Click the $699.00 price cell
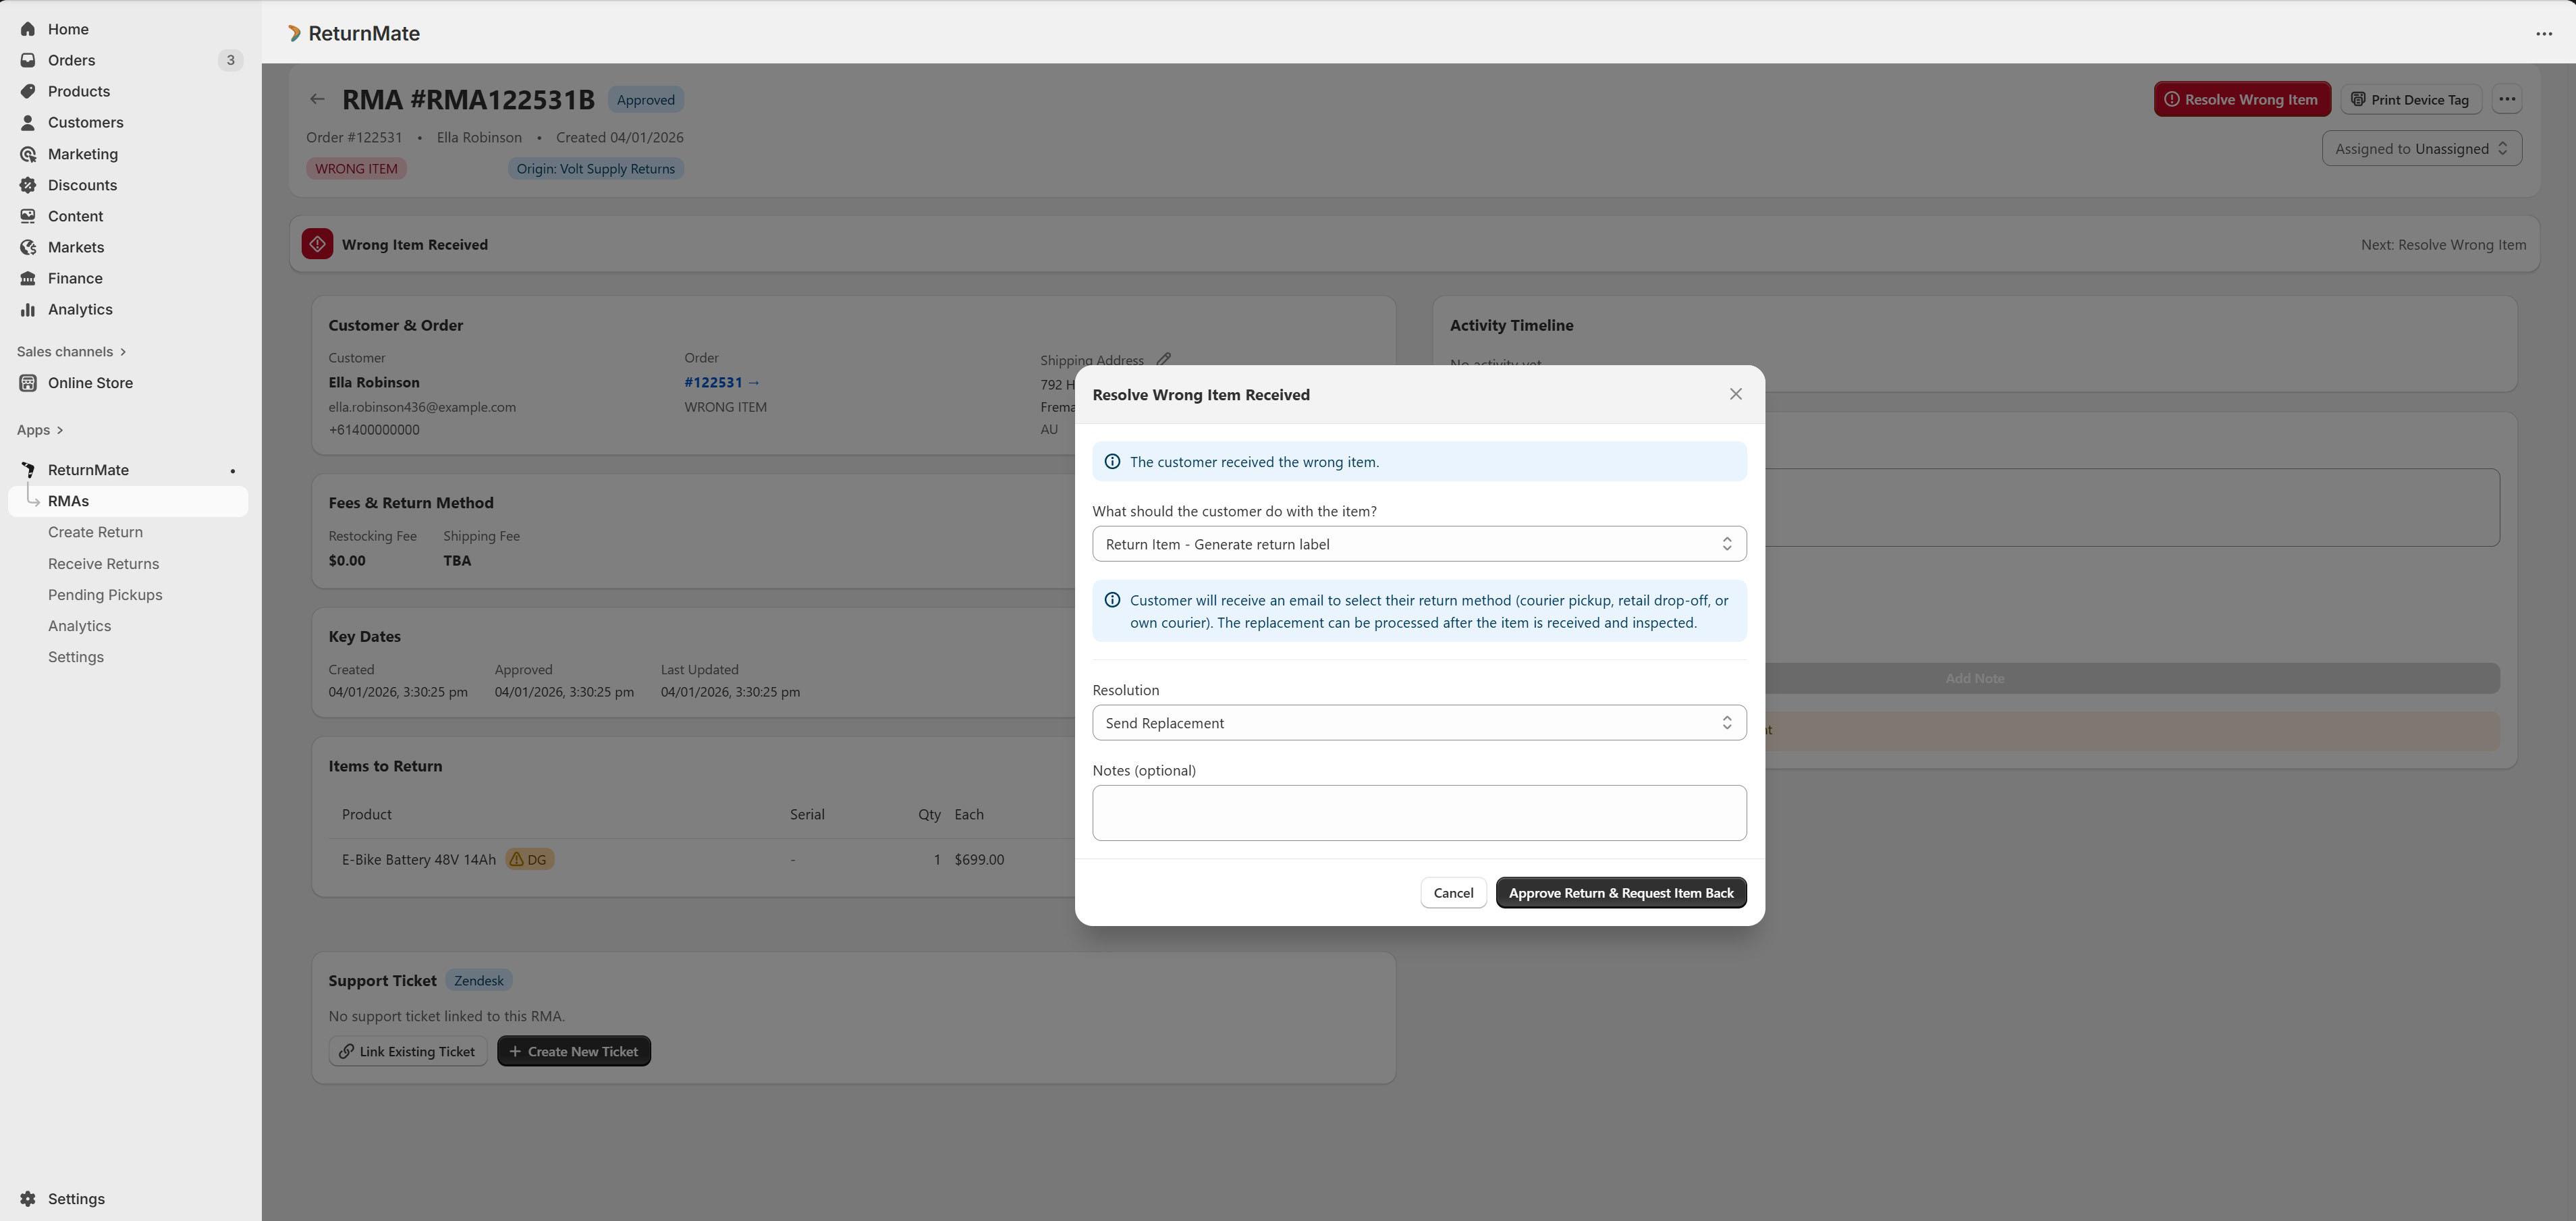Viewport: 2576px width, 1221px height. pyautogui.click(x=979, y=859)
